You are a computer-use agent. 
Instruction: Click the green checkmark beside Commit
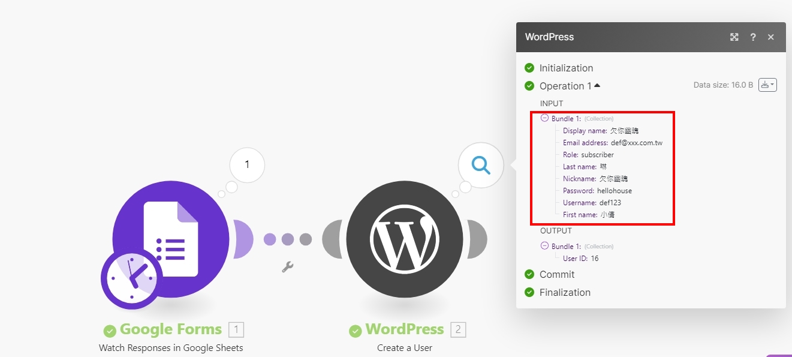pyautogui.click(x=529, y=274)
